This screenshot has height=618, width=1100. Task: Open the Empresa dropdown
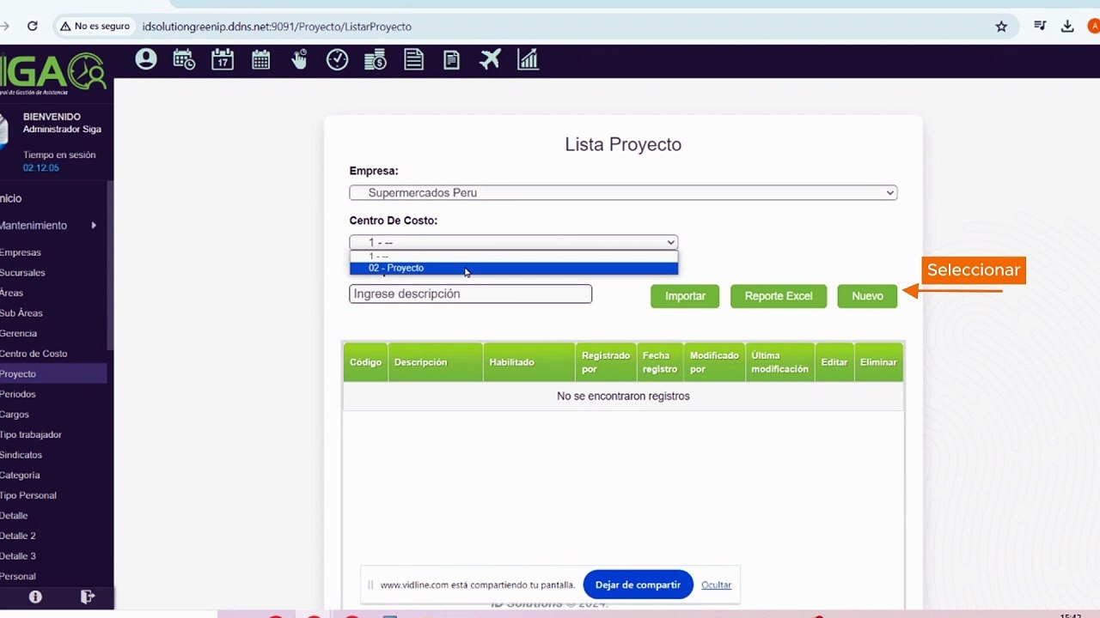click(x=623, y=193)
